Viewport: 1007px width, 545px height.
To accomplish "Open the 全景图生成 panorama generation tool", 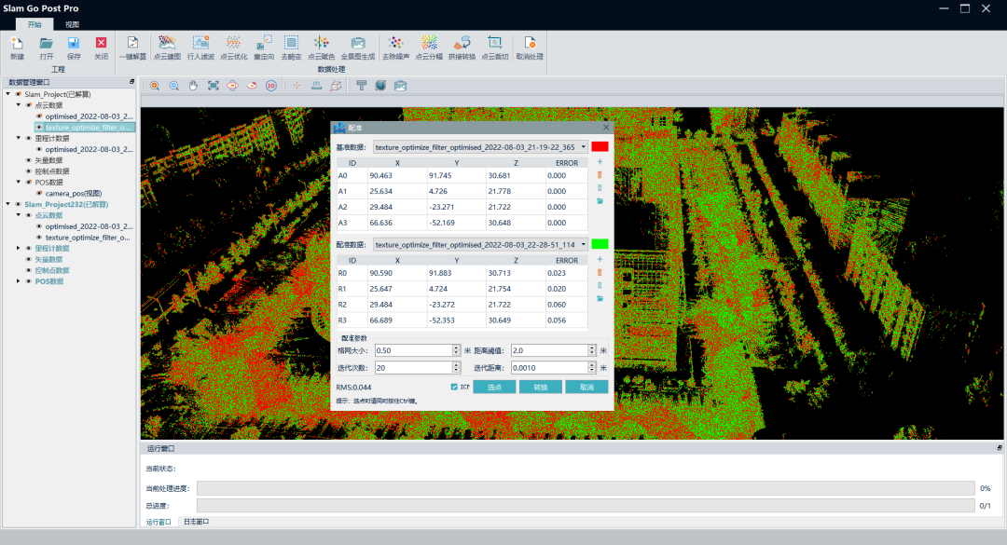I will pyautogui.click(x=357, y=44).
